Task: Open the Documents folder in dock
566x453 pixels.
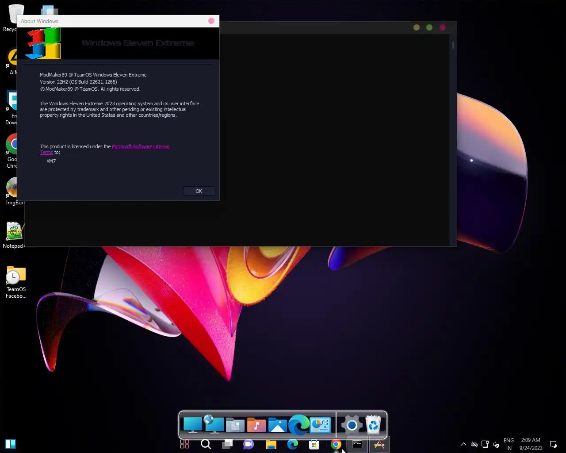Action: pos(235,426)
